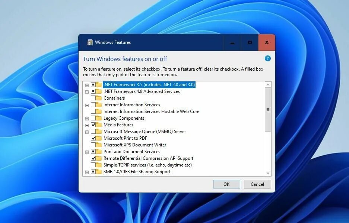Select highlighted ".NET Framework 3.5" row text

point(149,85)
